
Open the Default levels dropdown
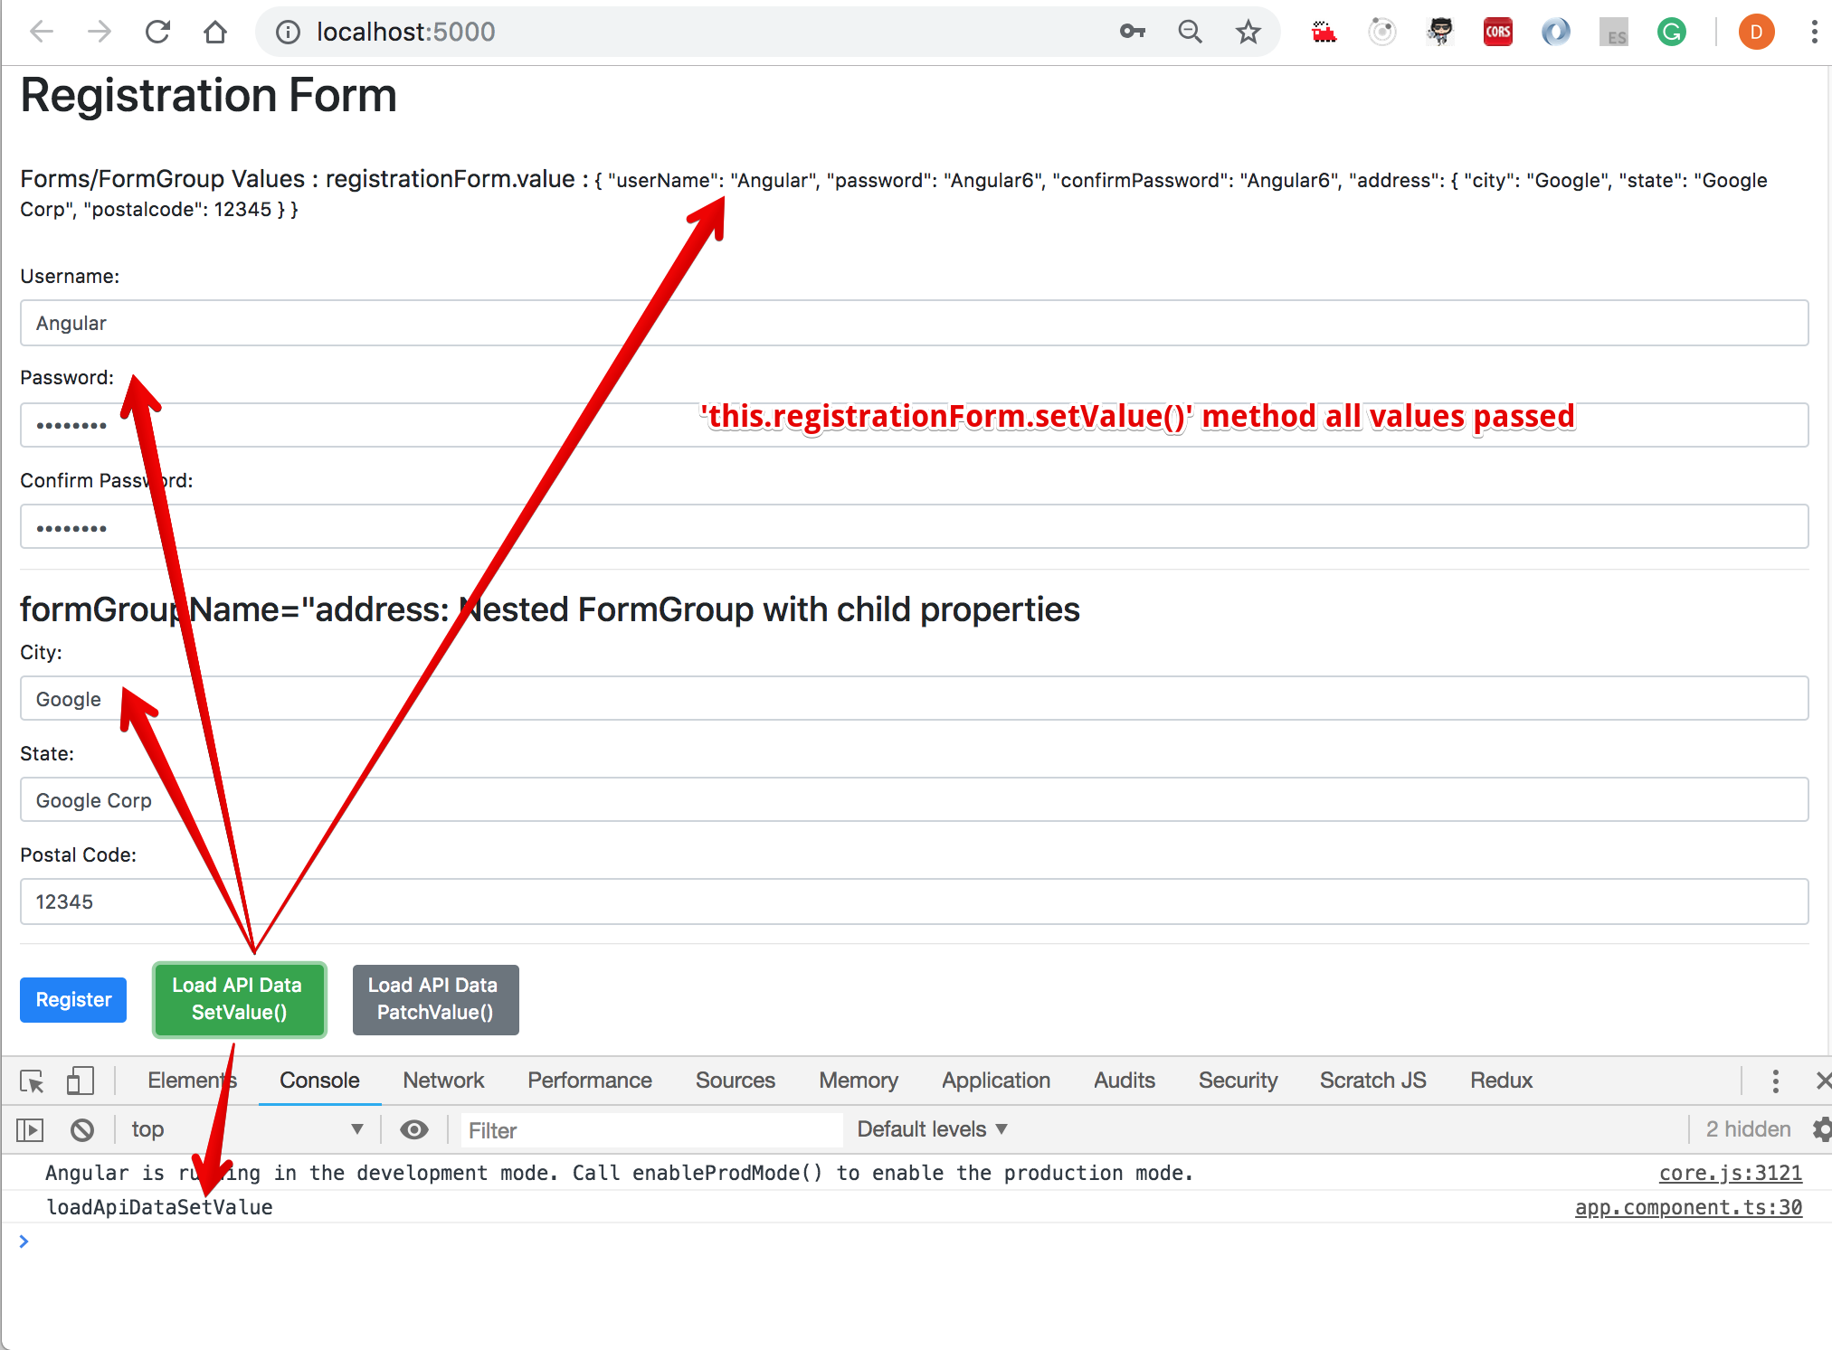(x=930, y=1129)
